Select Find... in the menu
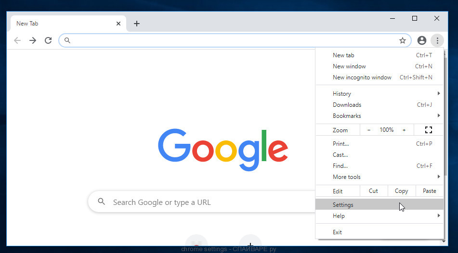Viewport: 458px width, 253px height. click(379, 166)
